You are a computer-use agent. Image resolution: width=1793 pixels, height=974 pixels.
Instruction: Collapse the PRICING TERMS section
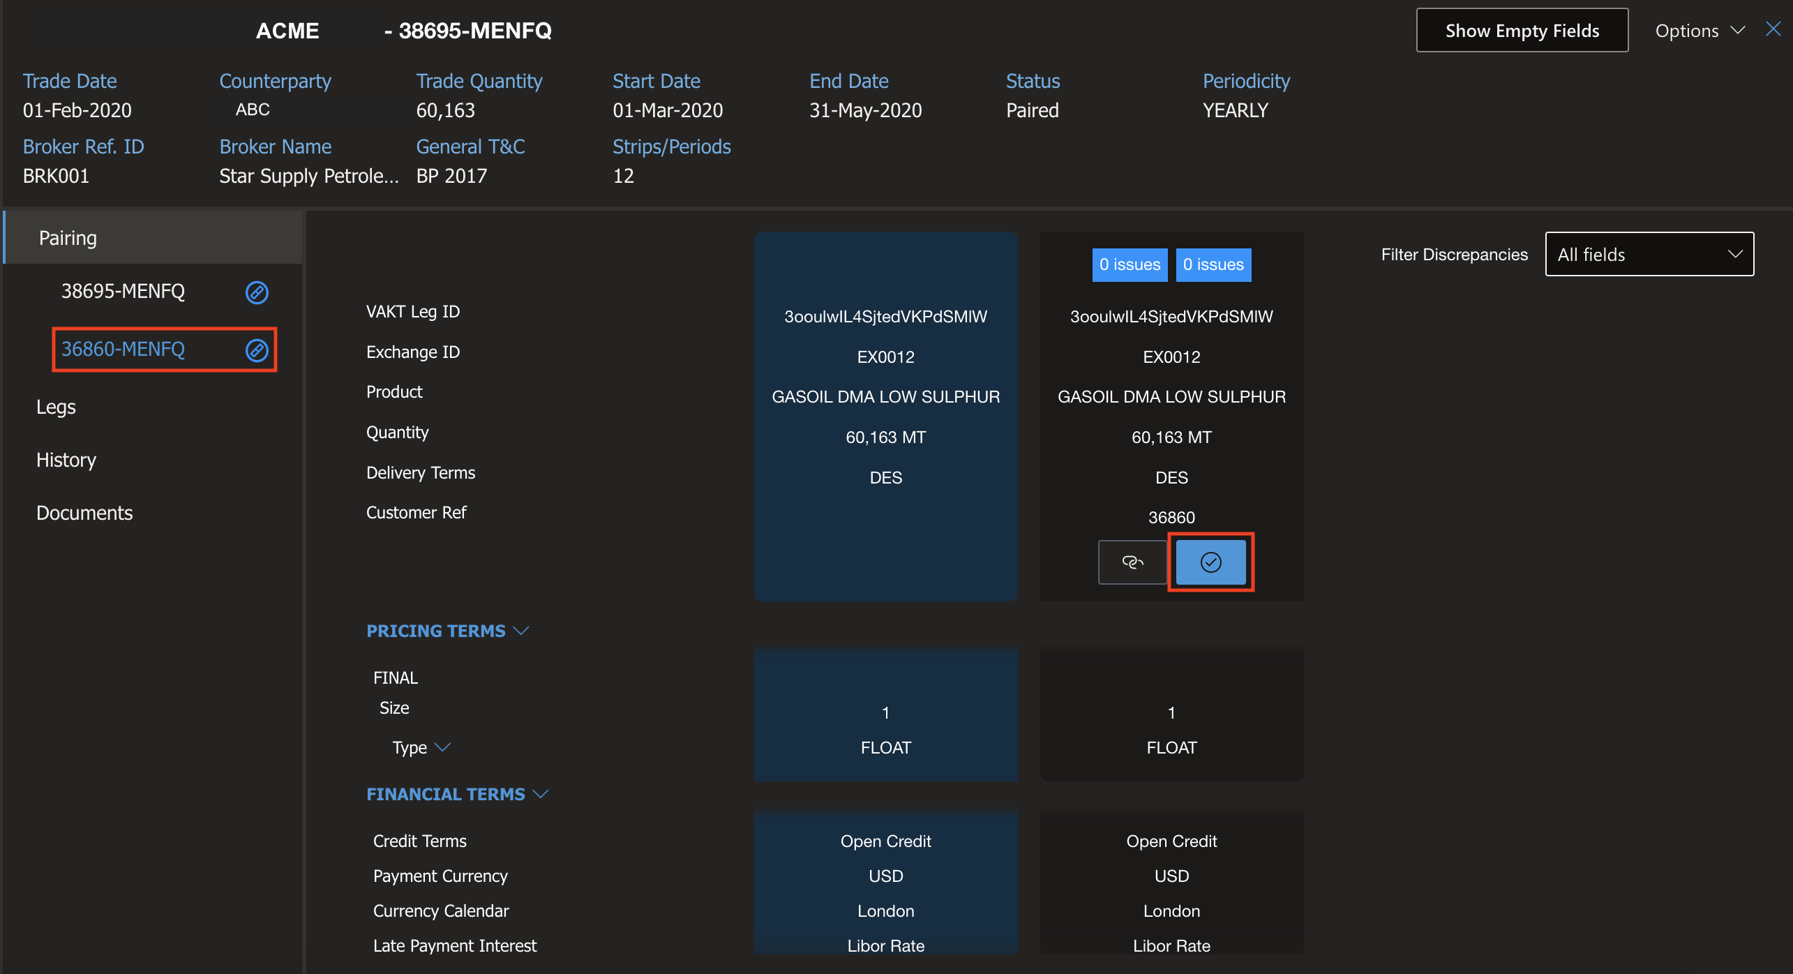(521, 631)
